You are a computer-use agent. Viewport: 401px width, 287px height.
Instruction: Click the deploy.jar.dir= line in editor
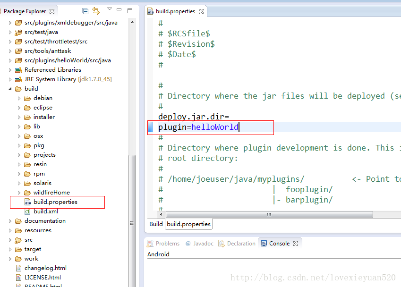194,117
